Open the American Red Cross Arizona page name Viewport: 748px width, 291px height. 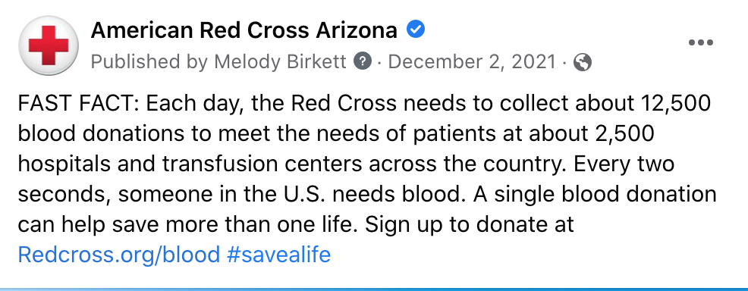pyautogui.click(x=244, y=31)
